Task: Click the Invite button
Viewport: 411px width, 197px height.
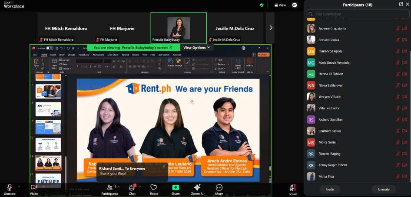Action: [x=330, y=189]
